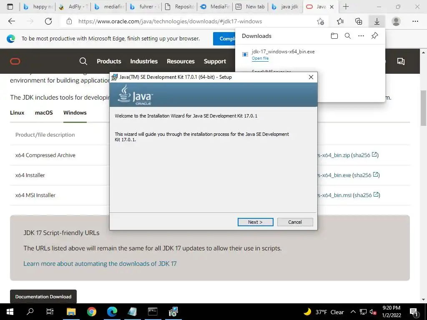
Task: Open Oracle site search icon
Action: (83, 61)
